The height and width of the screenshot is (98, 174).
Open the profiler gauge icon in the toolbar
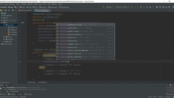tap(147, 7)
